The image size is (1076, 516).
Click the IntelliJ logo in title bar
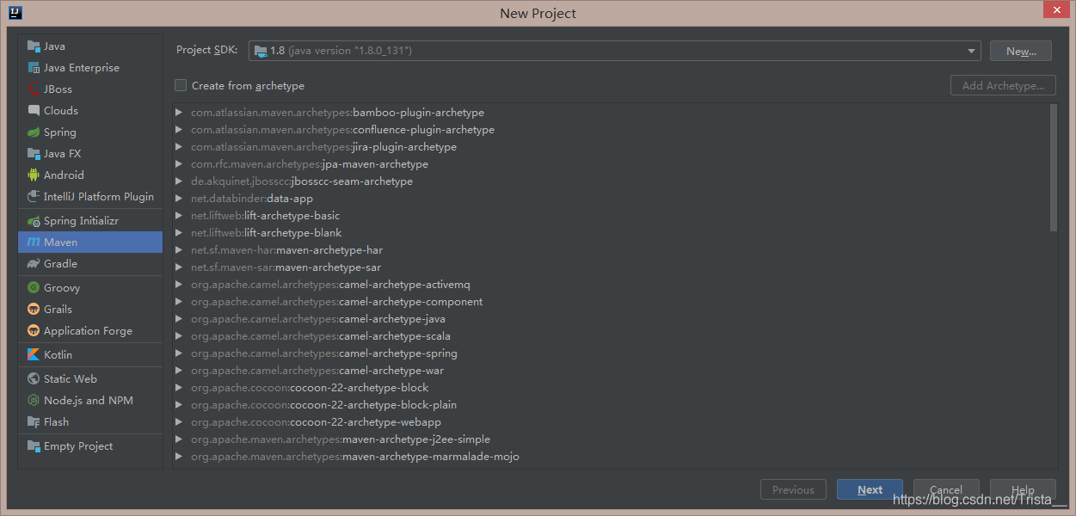(x=14, y=13)
